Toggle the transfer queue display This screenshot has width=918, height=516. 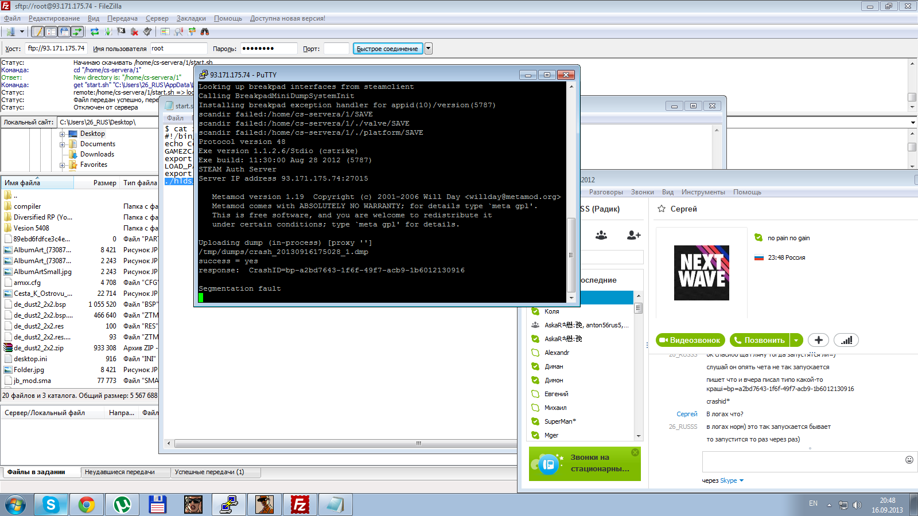coord(77,32)
